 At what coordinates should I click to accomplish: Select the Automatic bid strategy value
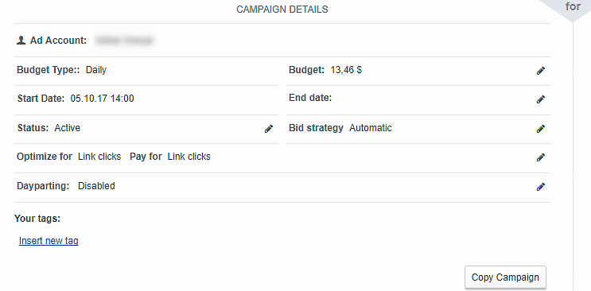(x=371, y=128)
